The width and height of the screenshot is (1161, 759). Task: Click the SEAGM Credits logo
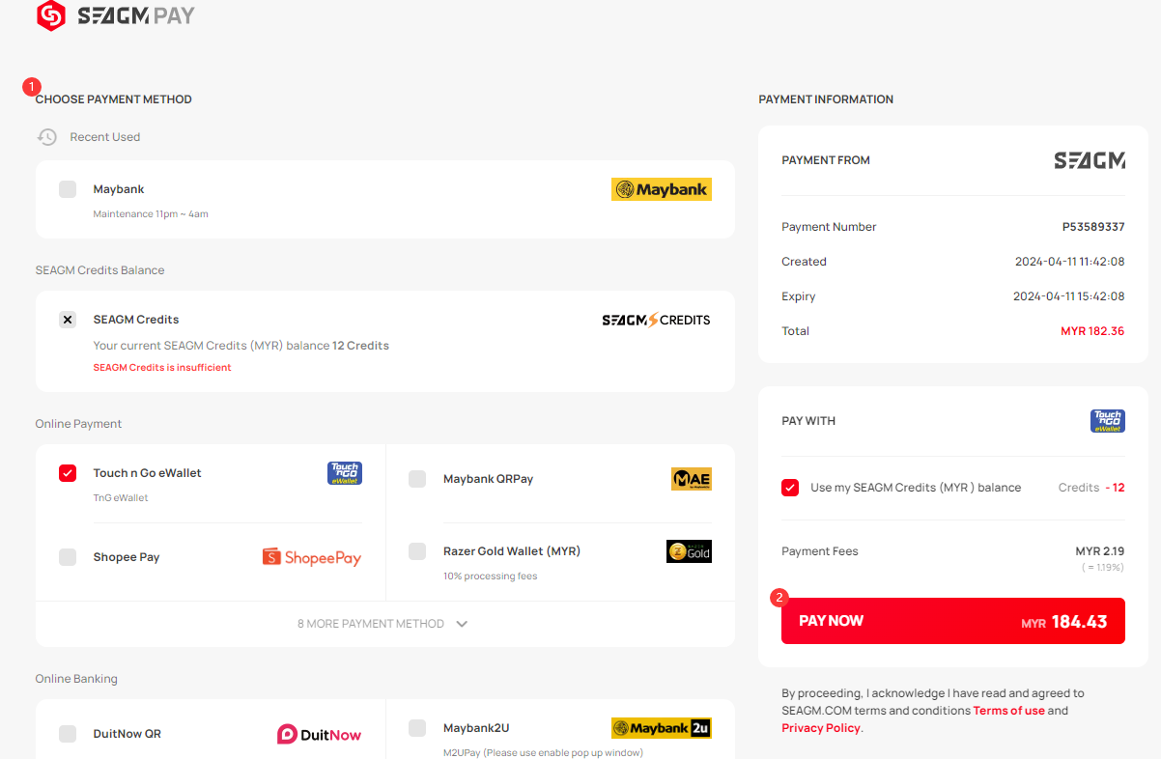coord(656,320)
